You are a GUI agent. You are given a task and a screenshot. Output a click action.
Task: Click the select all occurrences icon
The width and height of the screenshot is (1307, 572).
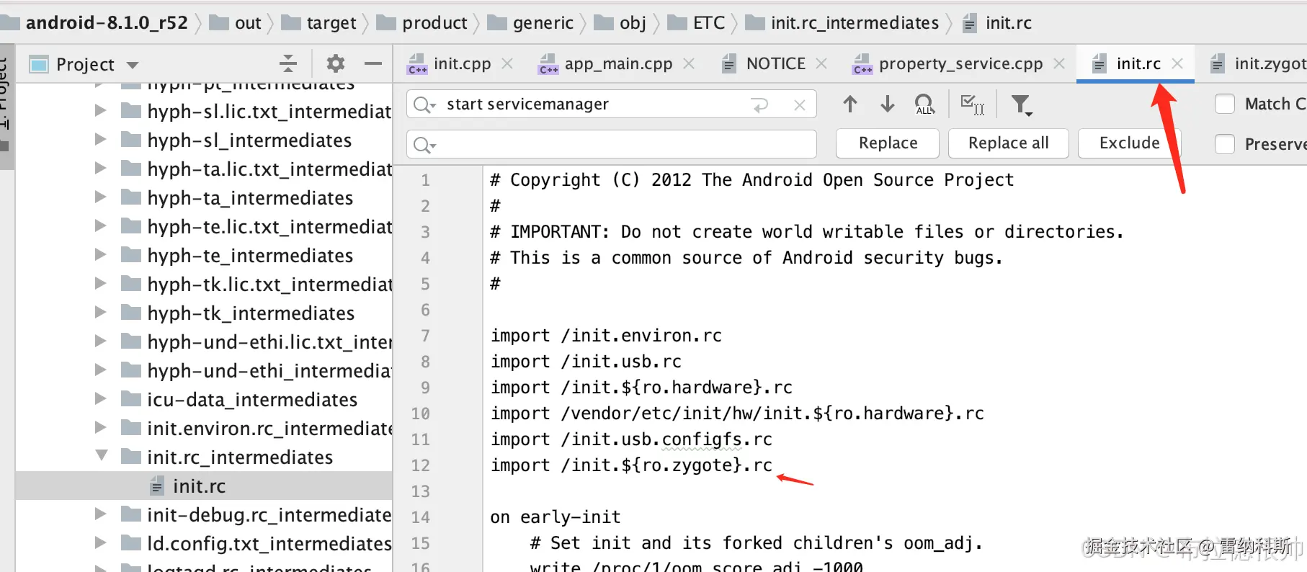972,104
